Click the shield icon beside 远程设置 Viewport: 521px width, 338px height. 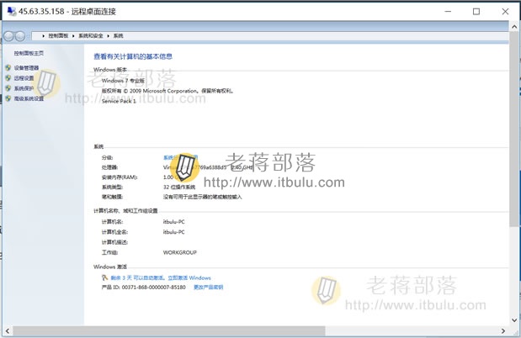click(8, 78)
